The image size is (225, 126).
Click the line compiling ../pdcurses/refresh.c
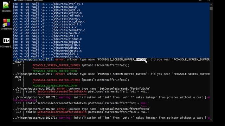pos(48,16)
